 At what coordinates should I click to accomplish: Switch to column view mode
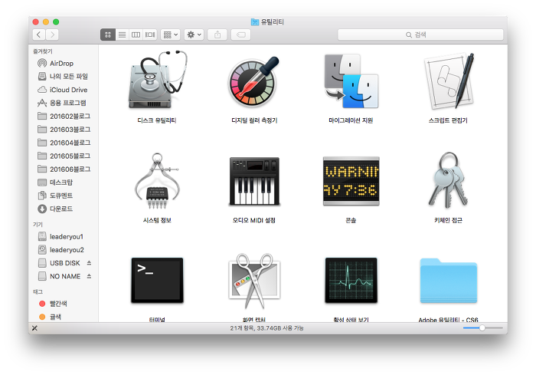(x=136, y=35)
